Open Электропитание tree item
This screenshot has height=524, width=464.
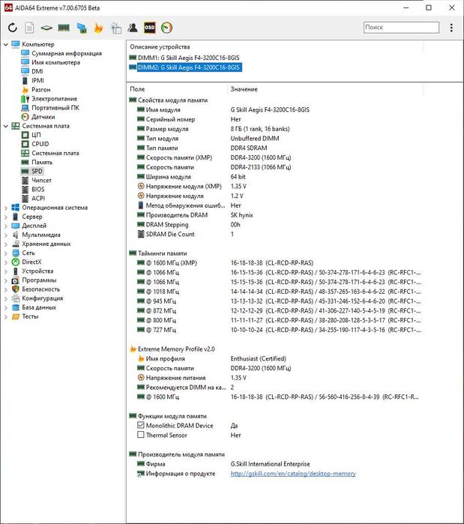[54, 99]
